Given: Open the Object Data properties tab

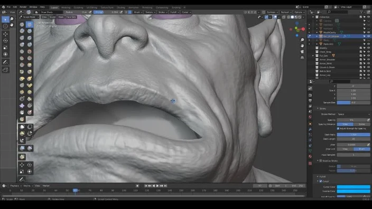Looking at the screenshot, I should (310, 151).
